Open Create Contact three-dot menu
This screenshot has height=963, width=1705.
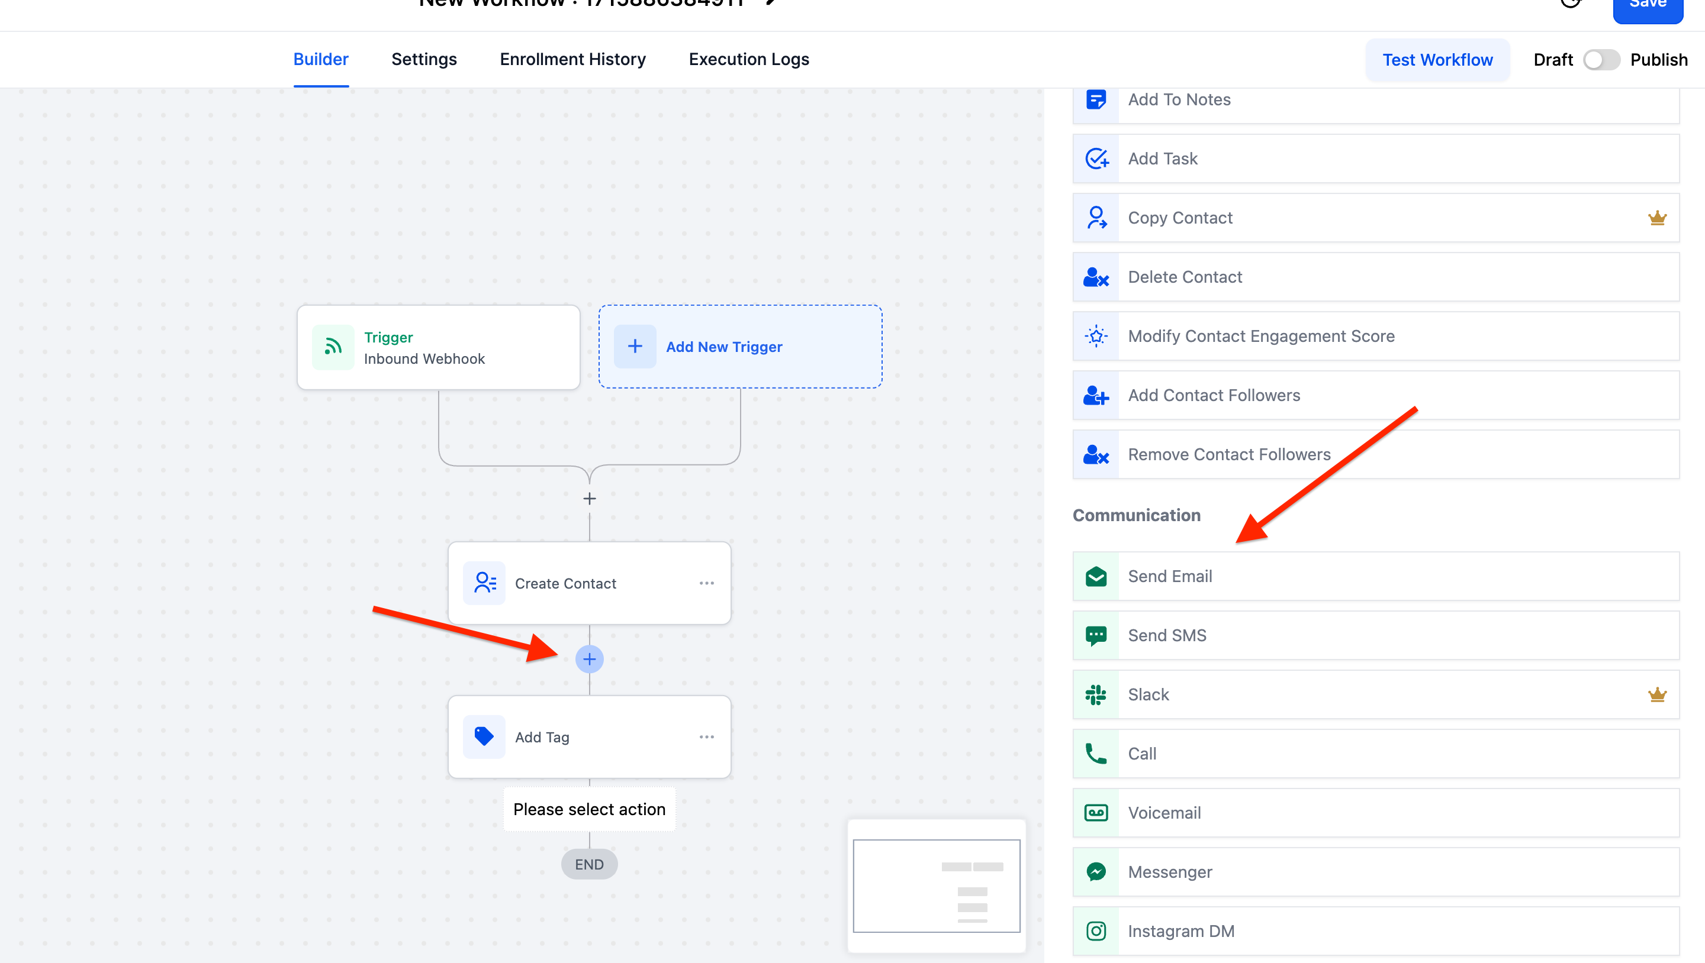click(x=706, y=583)
